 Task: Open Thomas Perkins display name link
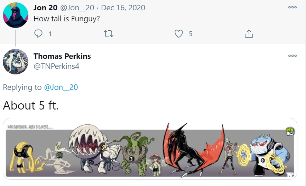tap(62, 56)
